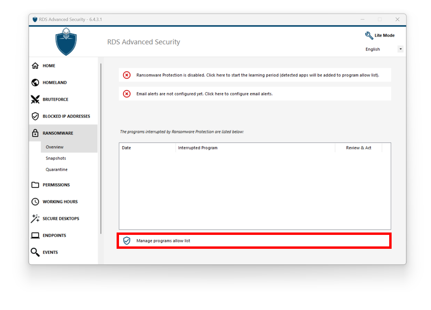Click the Review & Act column header
The height and width of the screenshot is (310, 431).
click(359, 148)
